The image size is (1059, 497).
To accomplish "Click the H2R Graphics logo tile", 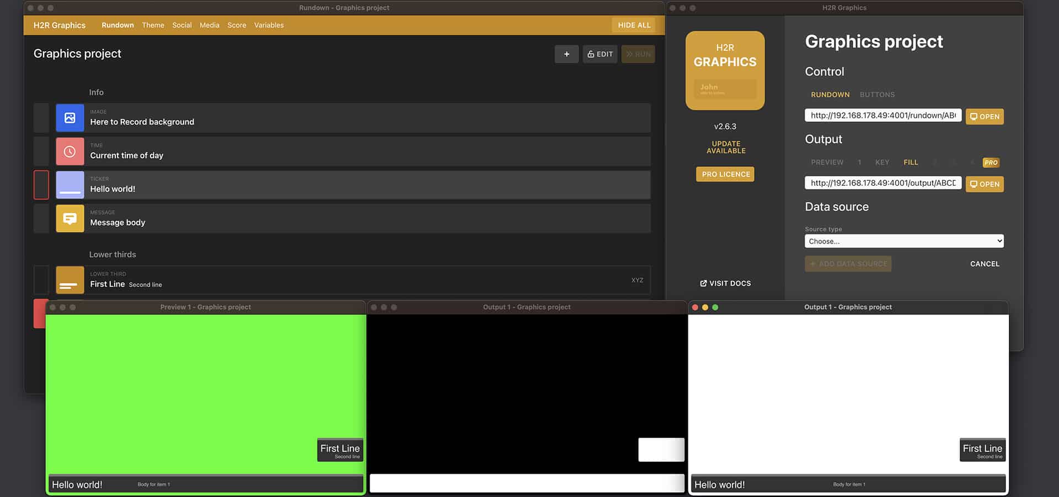I will (725, 71).
